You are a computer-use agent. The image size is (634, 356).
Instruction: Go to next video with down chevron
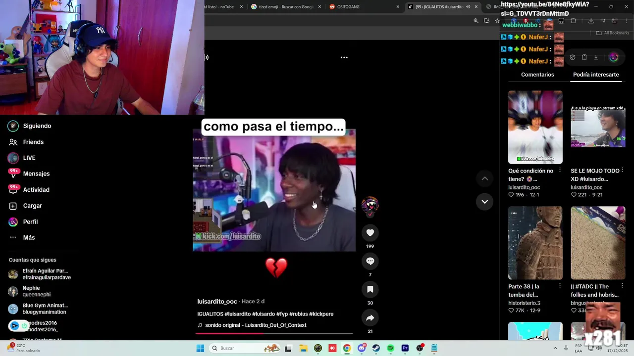pyautogui.click(x=485, y=201)
